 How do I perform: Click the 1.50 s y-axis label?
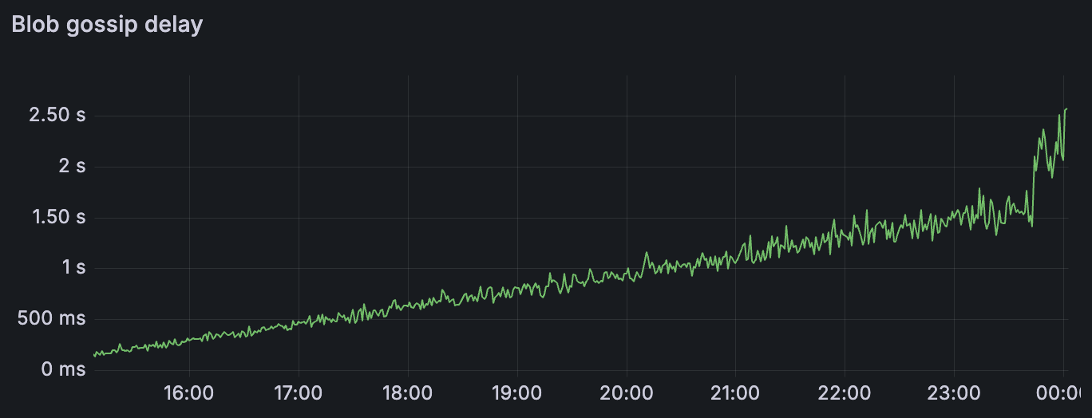tap(57, 217)
